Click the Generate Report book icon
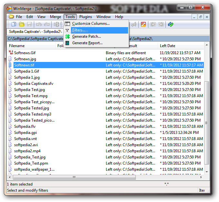The height and width of the screenshot is (202, 219). (x=67, y=43)
